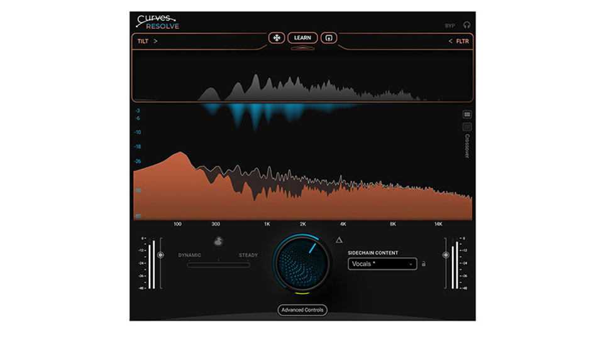Image resolution: width=591 pixels, height=339 pixels.
Task: Click the Dynamic to Steady slider bar
Action: [218, 265]
